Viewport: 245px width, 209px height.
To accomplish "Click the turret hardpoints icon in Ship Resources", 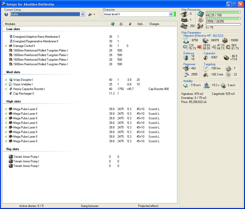I will [x=184, y=14].
